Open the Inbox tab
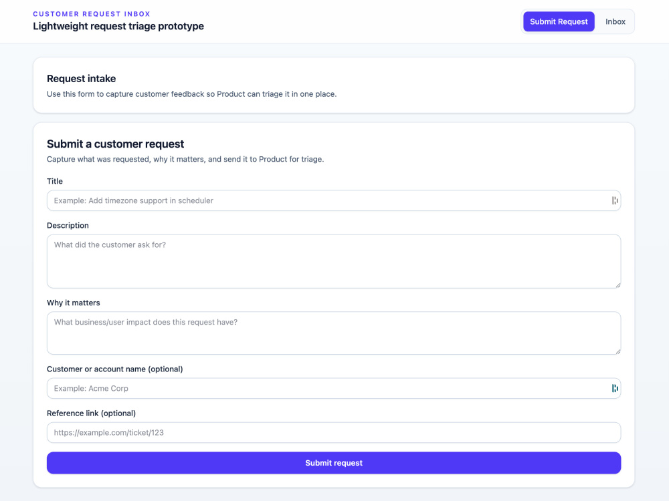Screen dimensions: 669x501 coord(615,22)
